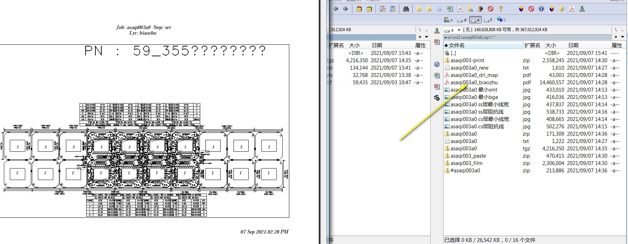Select the asaqi003a0 cs层最小线宽 jpg file

[x=535, y=119]
